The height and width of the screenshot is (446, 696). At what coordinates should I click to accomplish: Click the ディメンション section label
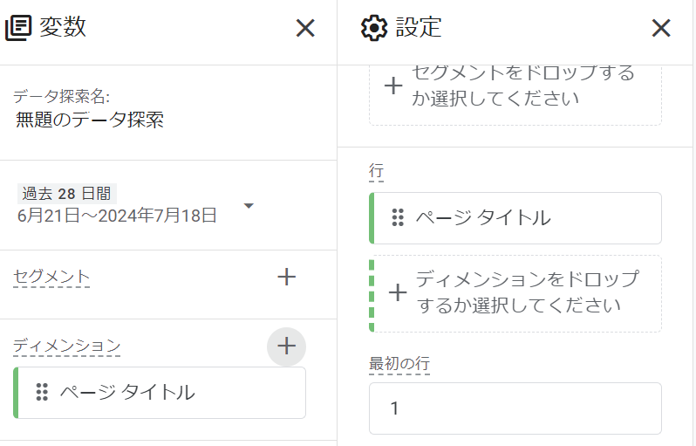click(x=66, y=346)
